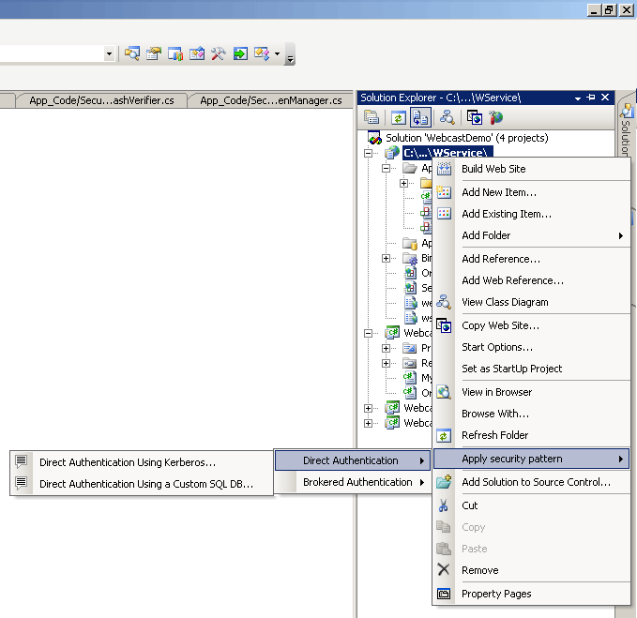Image resolution: width=637 pixels, height=618 pixels.
Task: Open Apply security pattern submenu
Action: pyautogui.click(x=531, y=459)
